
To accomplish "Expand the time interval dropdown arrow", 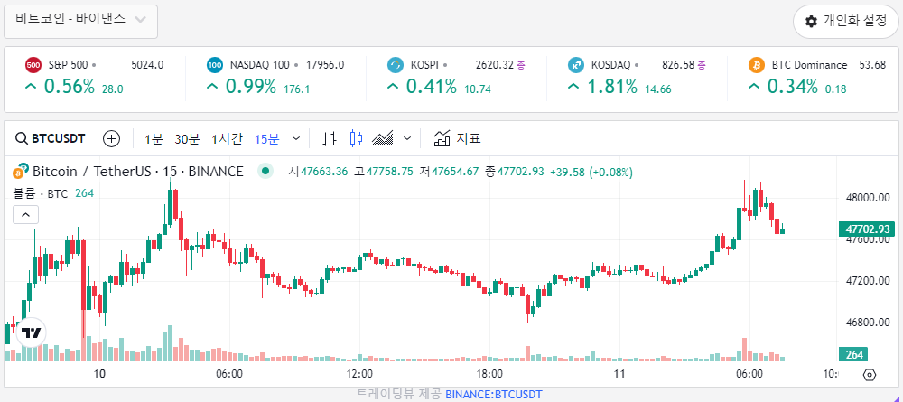I will [296, 138].
